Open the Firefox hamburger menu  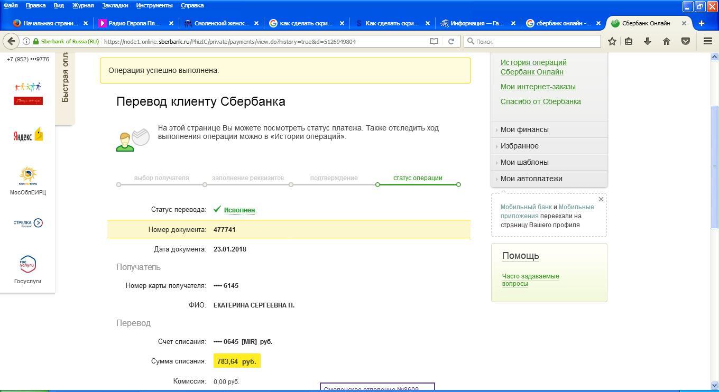708,41
